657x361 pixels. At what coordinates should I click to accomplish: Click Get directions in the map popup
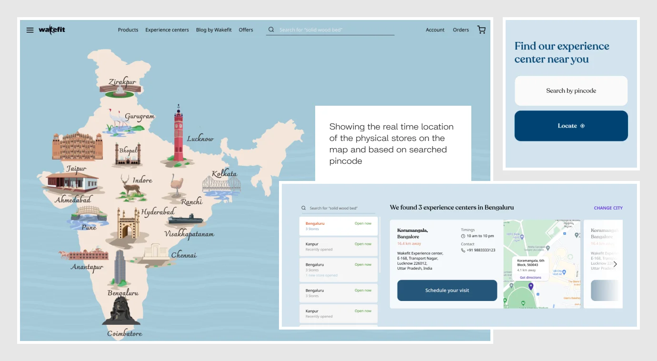pos(530,278)
